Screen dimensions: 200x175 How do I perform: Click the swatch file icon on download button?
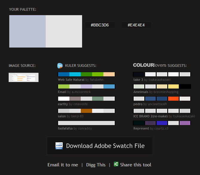click(59, 146)
